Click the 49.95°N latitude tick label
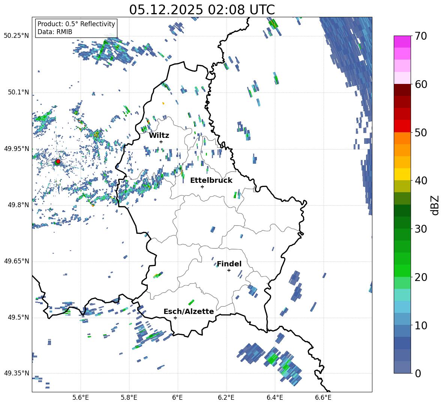444x405 pixels. 16,149
